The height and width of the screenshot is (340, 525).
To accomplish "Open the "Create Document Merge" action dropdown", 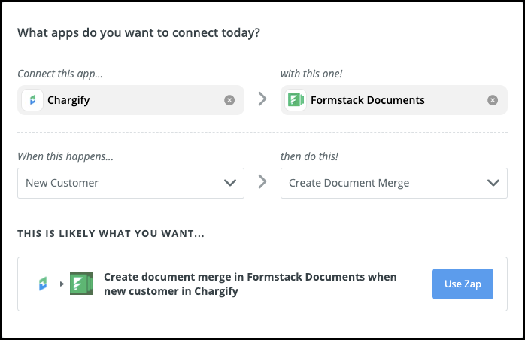I will pos(384,183).
